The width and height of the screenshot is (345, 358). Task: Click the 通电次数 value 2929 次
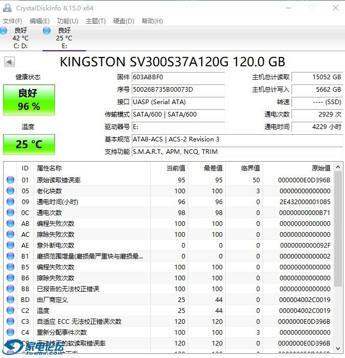tap(317, 114)
